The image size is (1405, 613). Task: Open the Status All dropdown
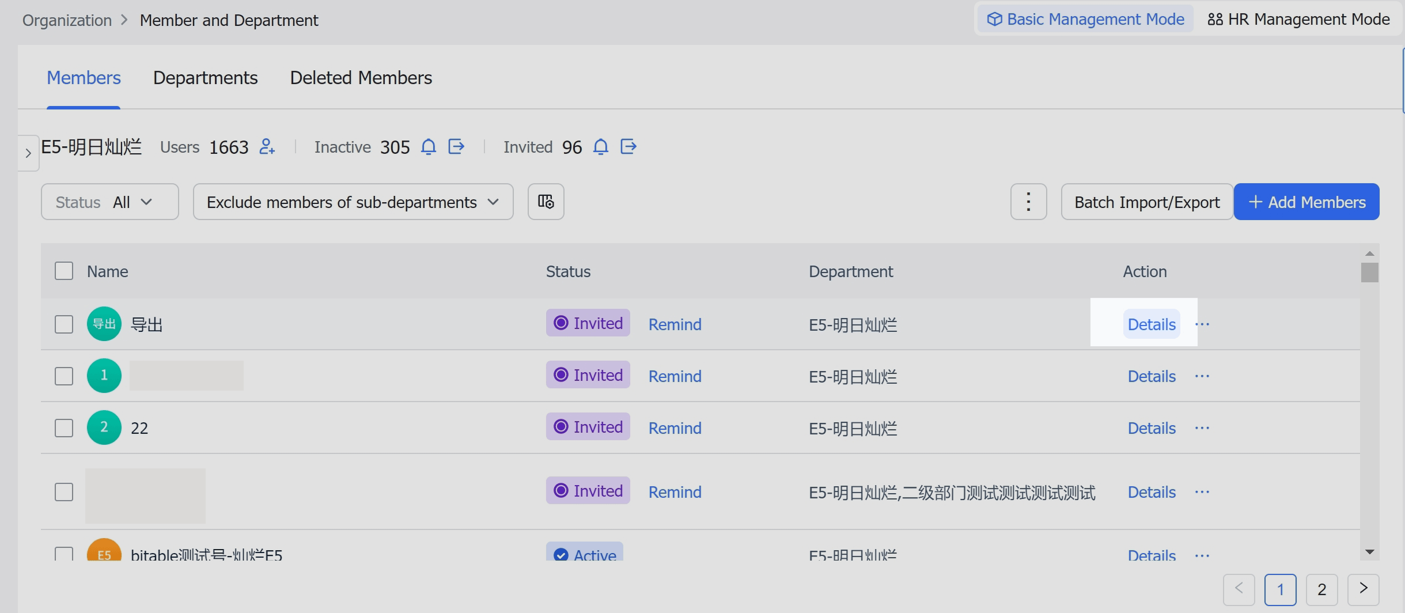coord(109,202)
